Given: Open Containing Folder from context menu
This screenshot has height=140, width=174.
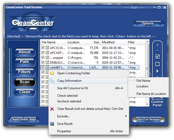Looking at the screenshot, I should click(x=89, y=73).
